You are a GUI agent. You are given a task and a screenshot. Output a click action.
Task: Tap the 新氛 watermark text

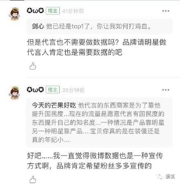[170, 177]
